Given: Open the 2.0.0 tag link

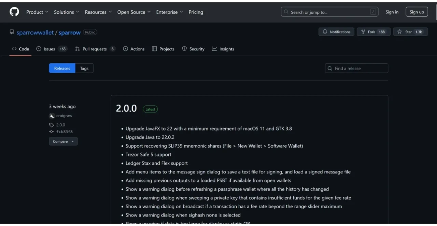Looking at the screenshot, I should [60, 125].
